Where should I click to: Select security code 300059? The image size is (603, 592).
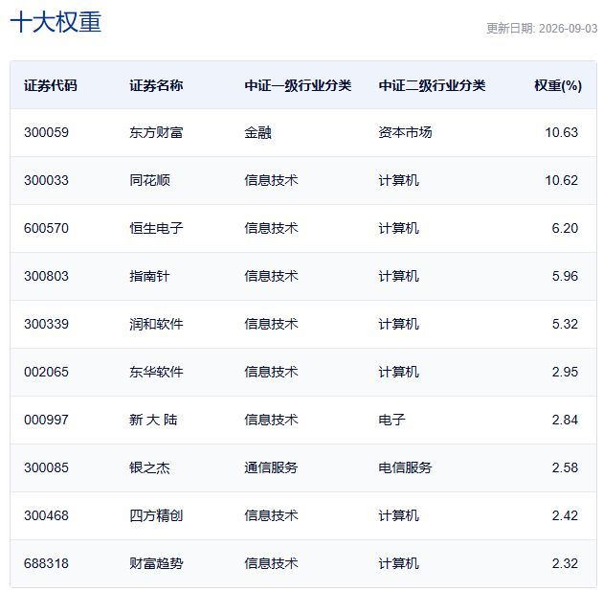coord(46,132)
